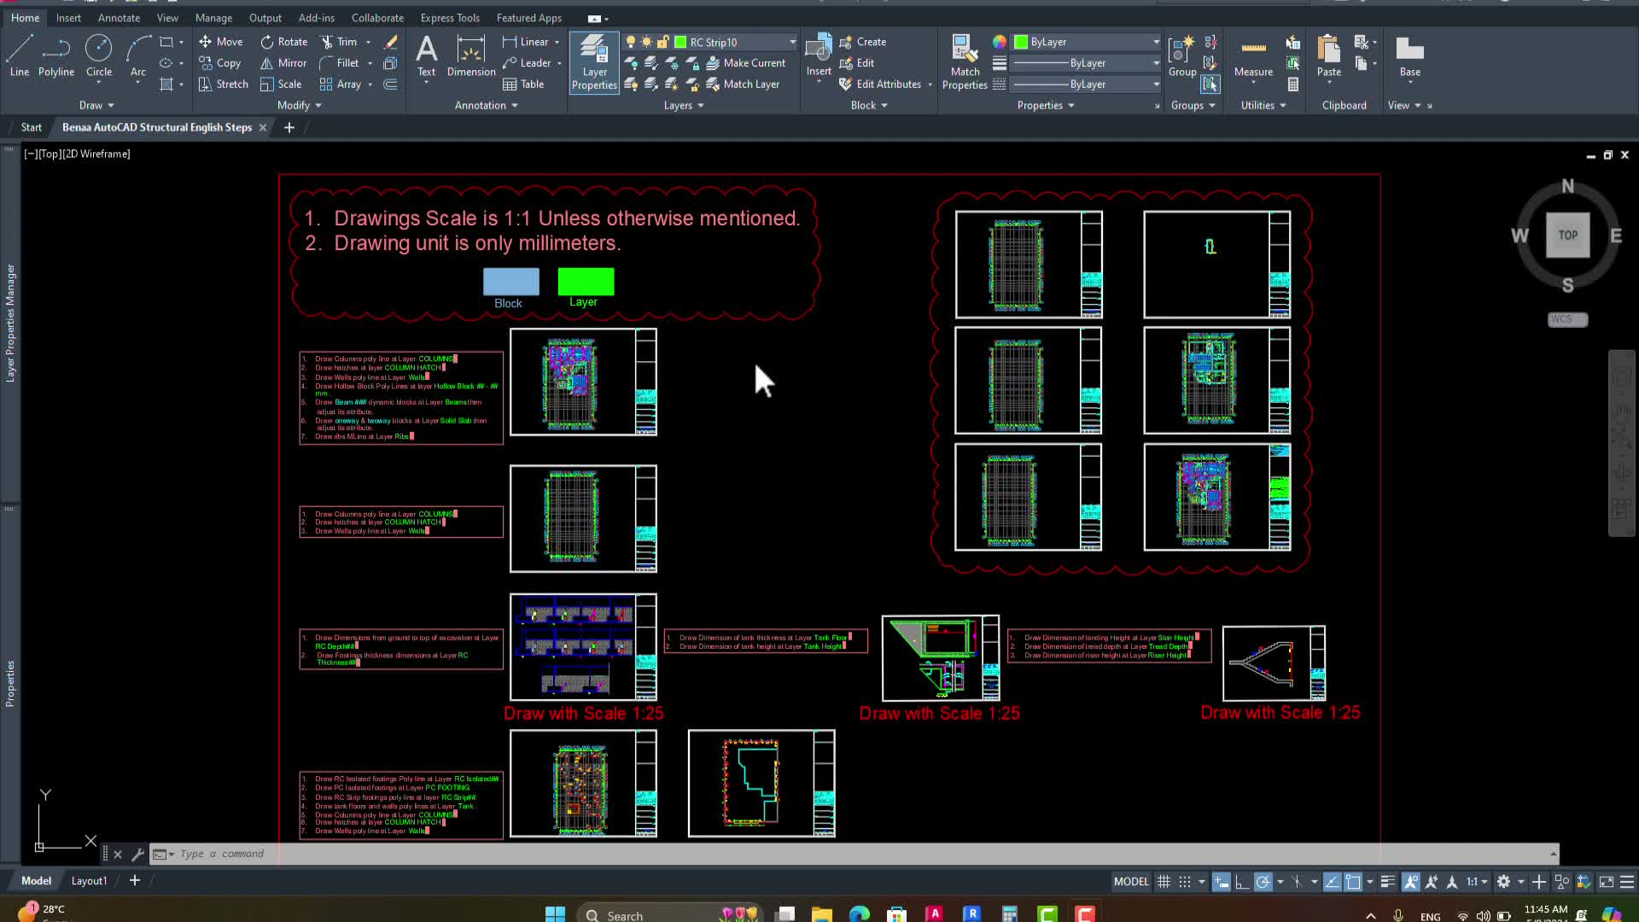The width and height of the screenshot is (1639, 922).
Task: Toggle polar tracking in status bar
Action: point(1263,882)
